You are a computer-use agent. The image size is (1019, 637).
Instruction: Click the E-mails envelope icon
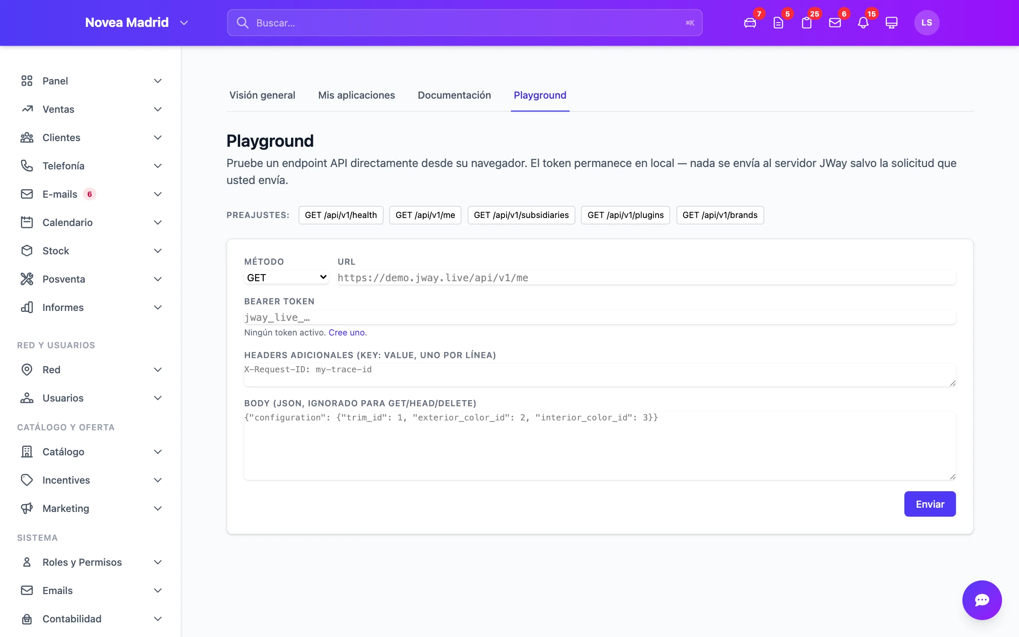pos(27,194)
